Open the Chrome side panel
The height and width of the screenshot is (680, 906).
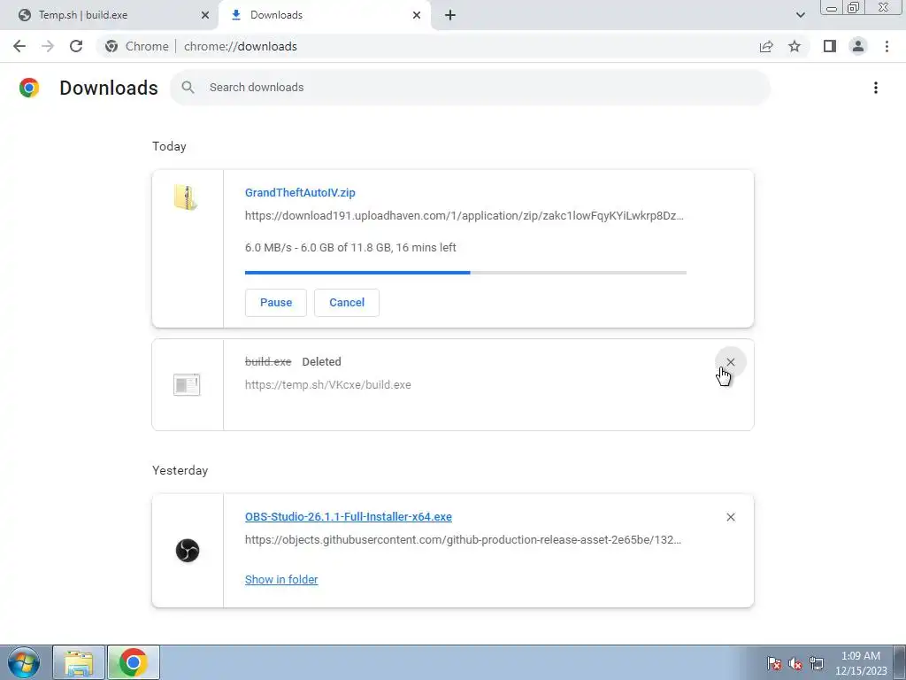tap(830, 46)
